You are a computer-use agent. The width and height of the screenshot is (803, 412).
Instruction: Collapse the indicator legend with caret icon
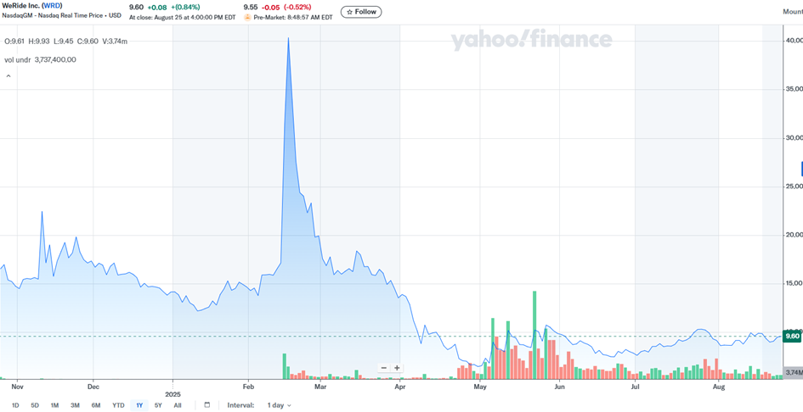[x=8, y=76]
